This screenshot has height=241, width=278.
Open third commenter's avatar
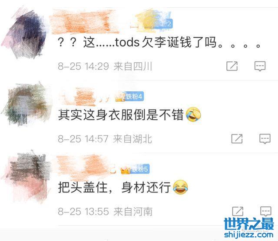(26, 177)
